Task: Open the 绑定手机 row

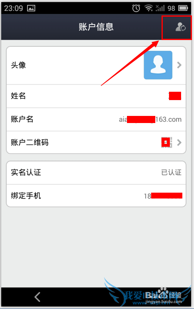Action: (x=96, y=196)
